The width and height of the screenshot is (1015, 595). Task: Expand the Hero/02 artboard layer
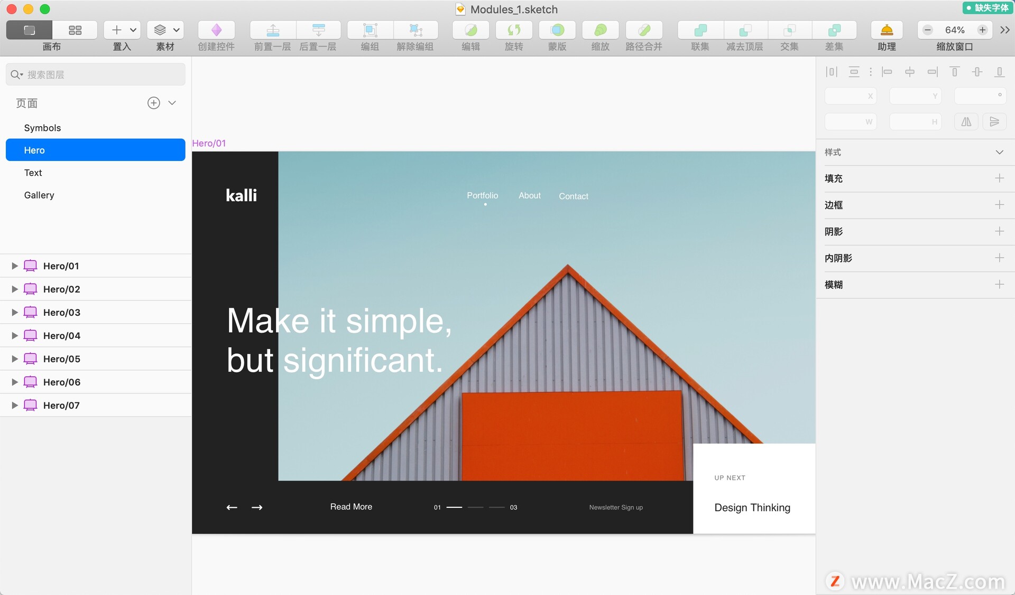coord(15,289)
